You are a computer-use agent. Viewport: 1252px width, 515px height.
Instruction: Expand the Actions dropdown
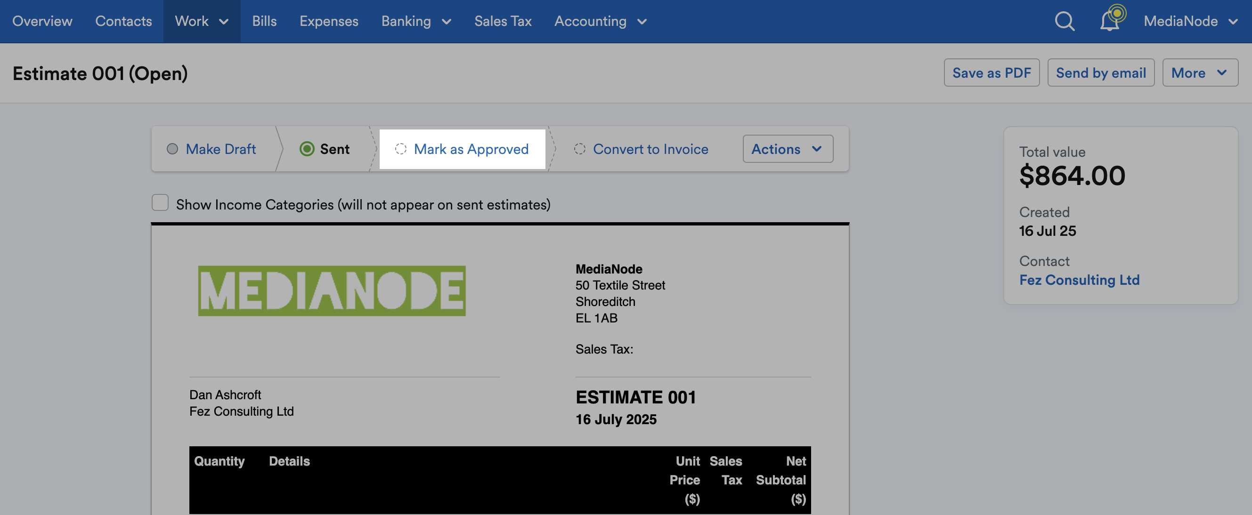pos(788,149)
